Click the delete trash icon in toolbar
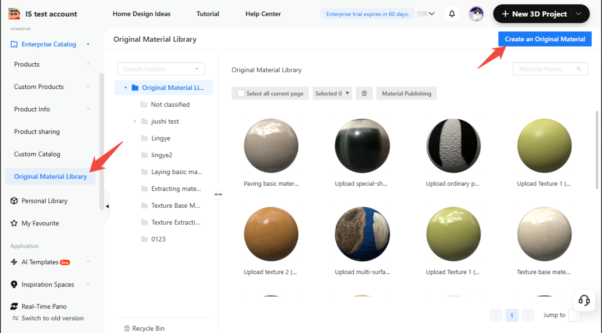The width and height of the screenshot is (602, 333). (364, 93)
